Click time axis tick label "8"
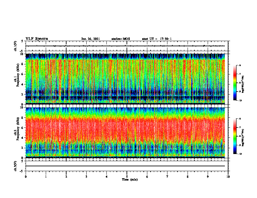 [x=188, y=177]
